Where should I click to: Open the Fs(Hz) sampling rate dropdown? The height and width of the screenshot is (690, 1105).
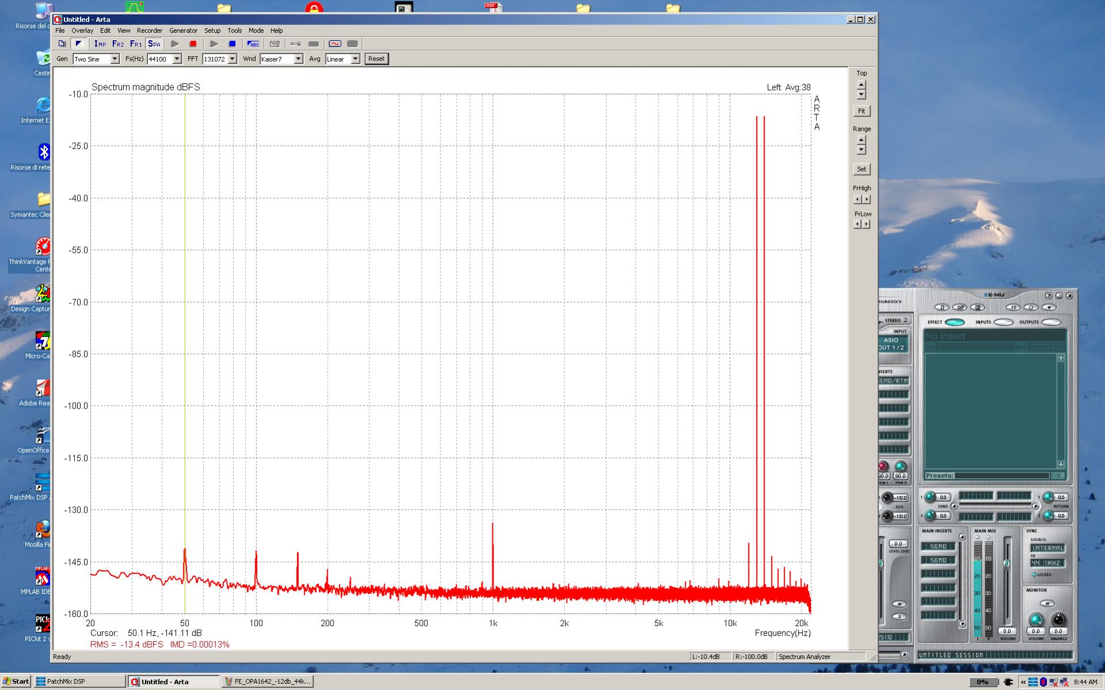(177, 59)
